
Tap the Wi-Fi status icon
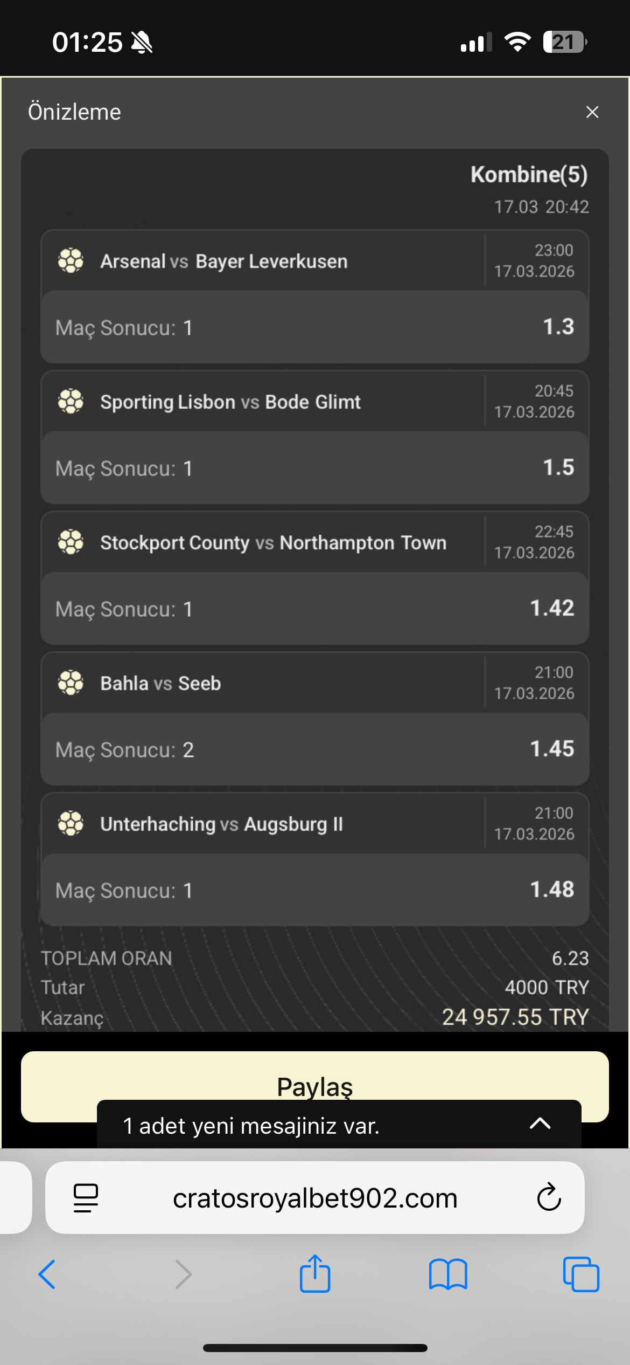[517, 42]
